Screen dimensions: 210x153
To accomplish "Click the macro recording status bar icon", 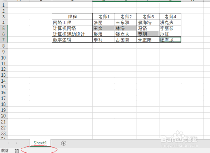I will pos(17,150).
